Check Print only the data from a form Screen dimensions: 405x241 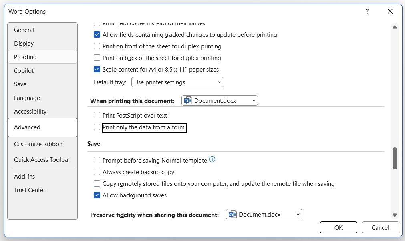tap(97, 127)
